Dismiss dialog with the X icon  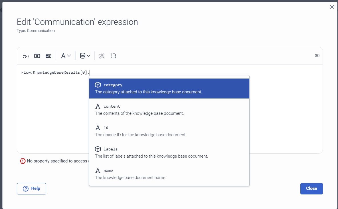coord(332,7)
